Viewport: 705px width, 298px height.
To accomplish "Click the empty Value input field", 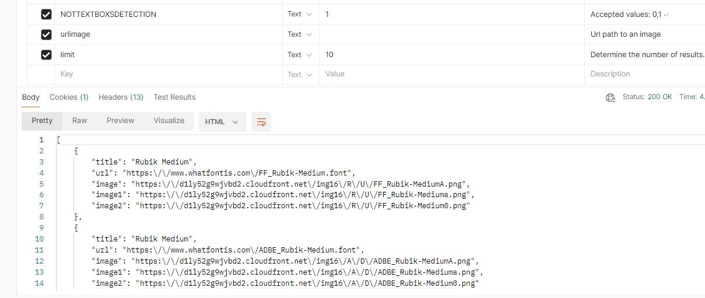I will tap(452, 74).
